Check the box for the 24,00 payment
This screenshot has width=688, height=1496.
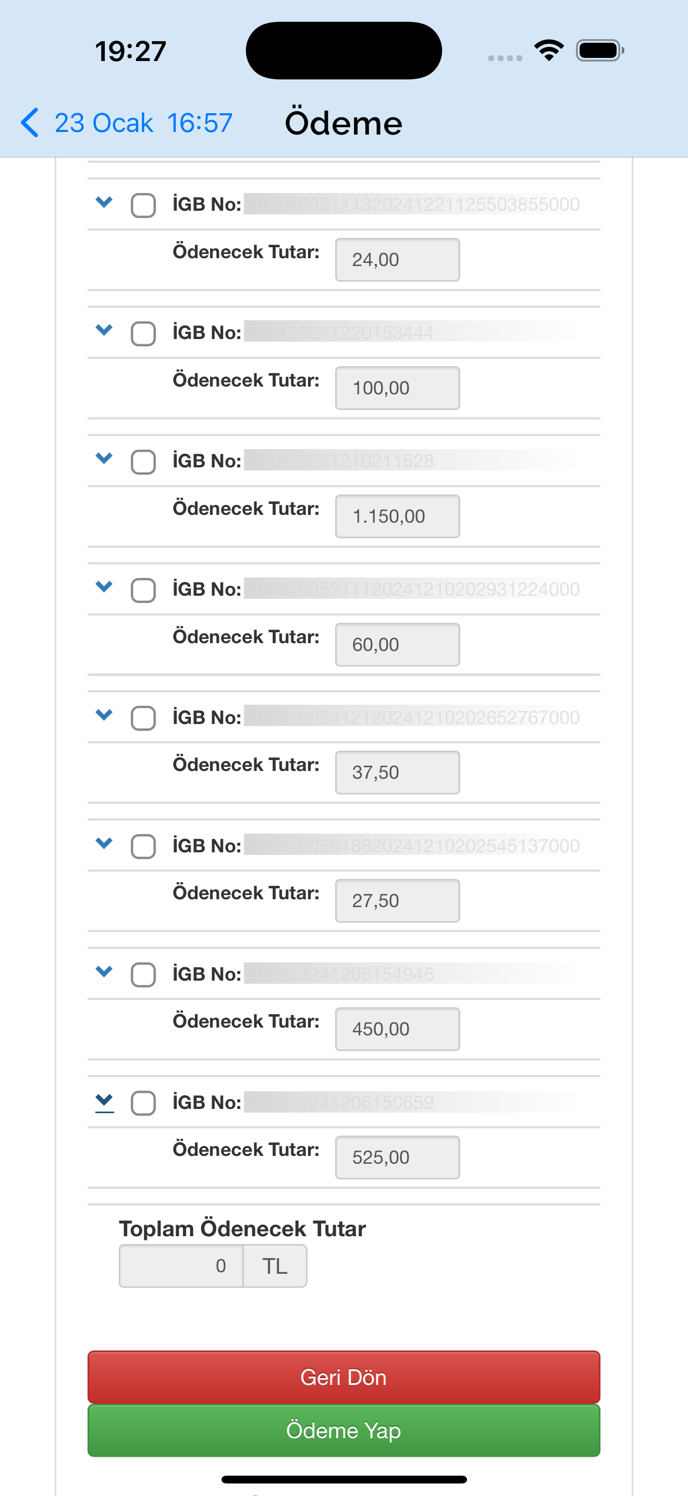pyautogui.click(x=143, y=206)
